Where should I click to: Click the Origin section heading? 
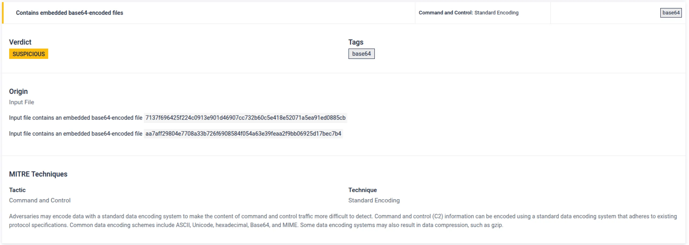pyautogui.click(x=18, y=91)
